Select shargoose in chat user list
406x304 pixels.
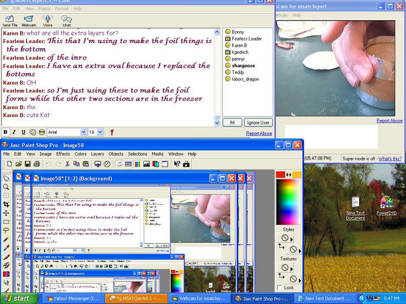point(243,66)
